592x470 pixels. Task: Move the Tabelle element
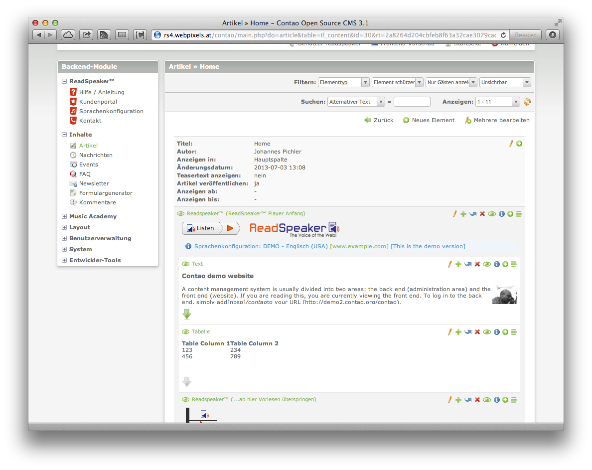point(468,332)
